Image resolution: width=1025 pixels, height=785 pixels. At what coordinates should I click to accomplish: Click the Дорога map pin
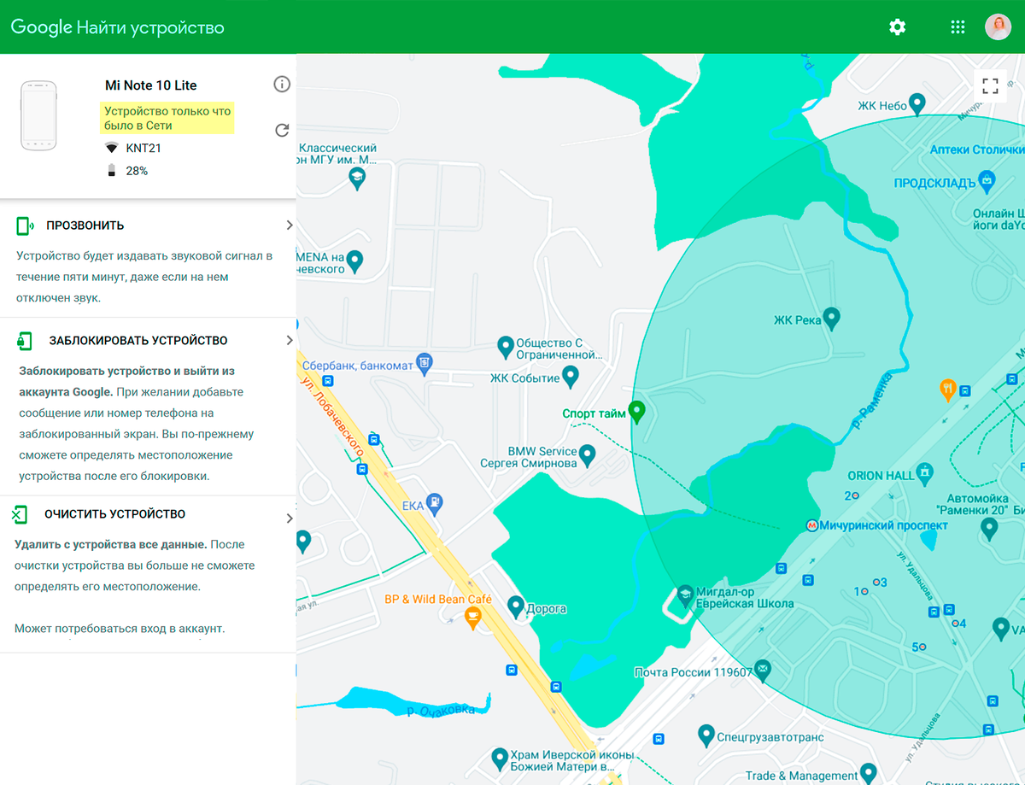click(x=516, y=607)
